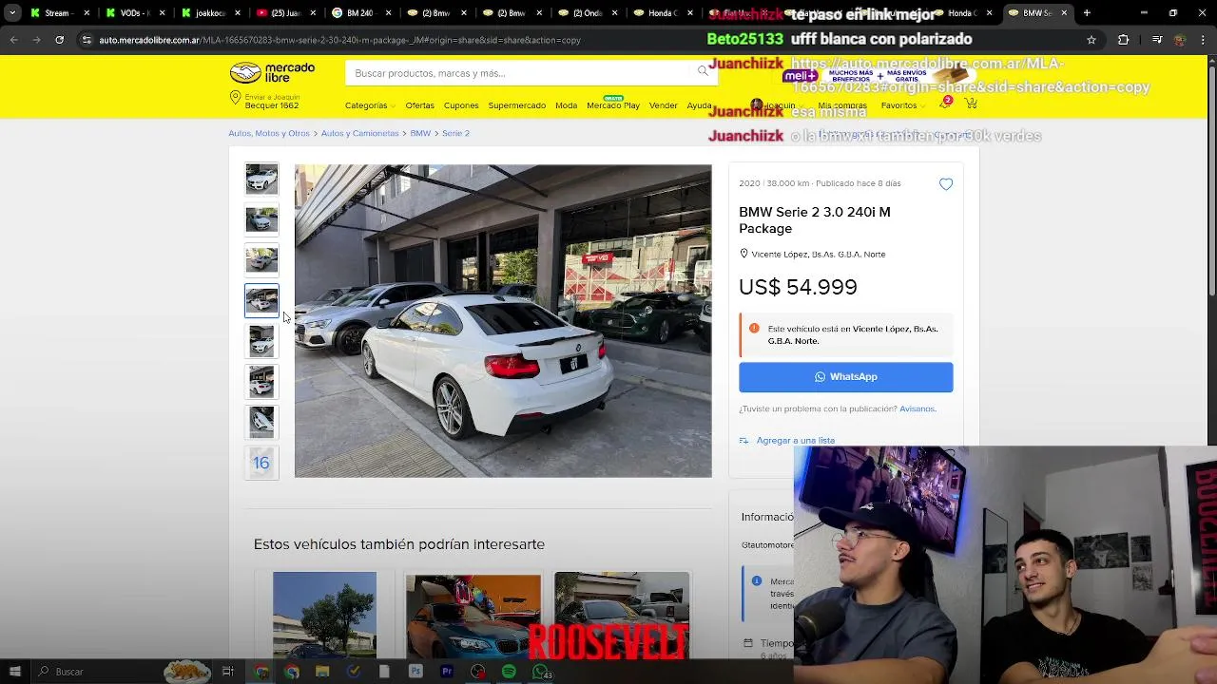
Task: Open WhatsApp from taskbar
Action: coord(540,672)
